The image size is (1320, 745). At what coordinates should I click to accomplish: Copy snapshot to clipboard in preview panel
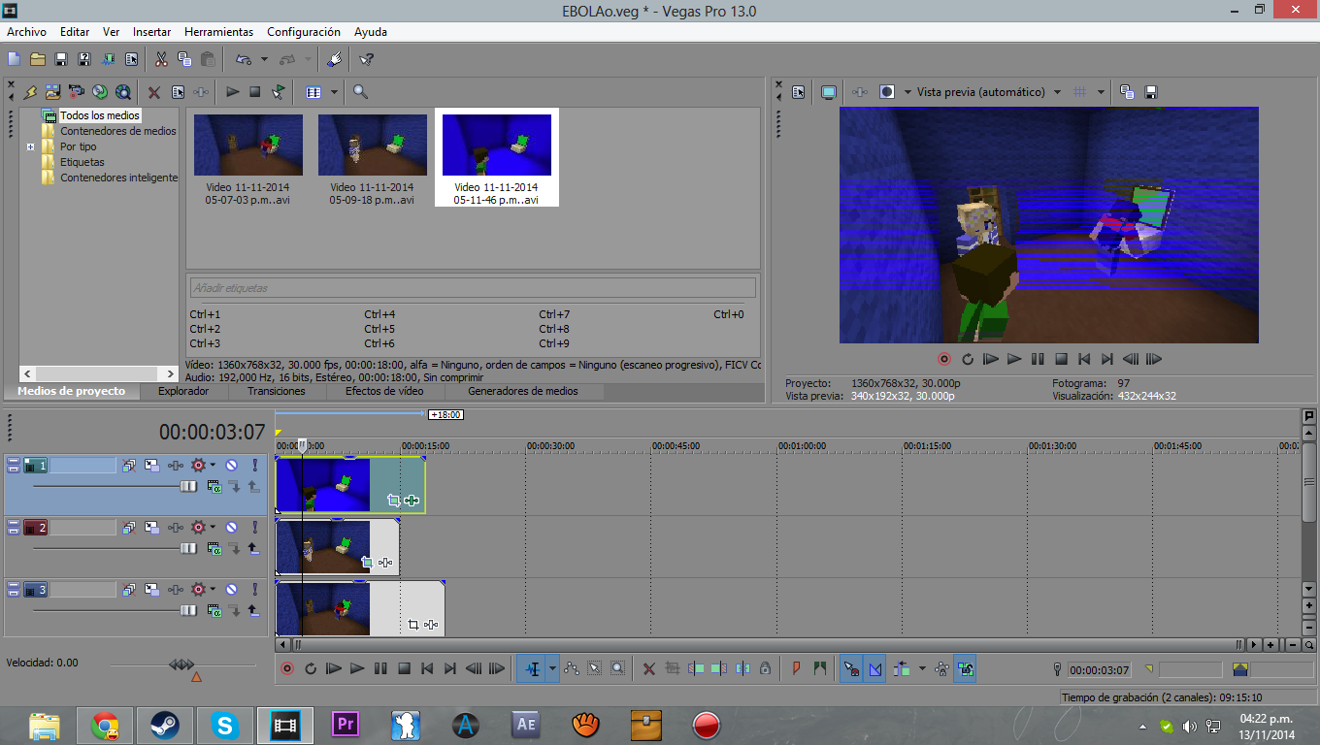1127,92
